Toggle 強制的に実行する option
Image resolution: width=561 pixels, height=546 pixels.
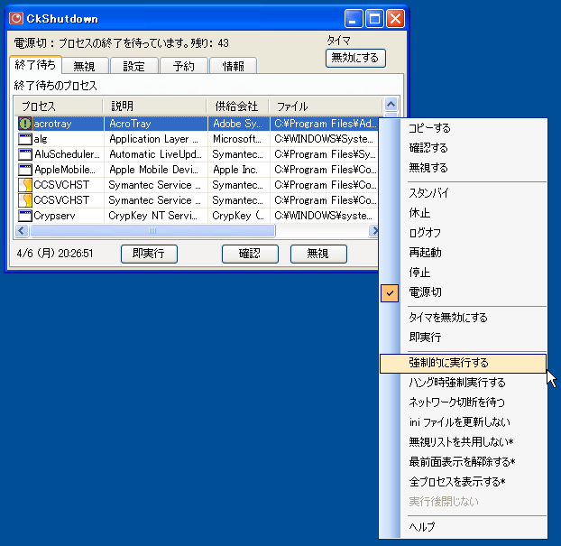[463, 363]
